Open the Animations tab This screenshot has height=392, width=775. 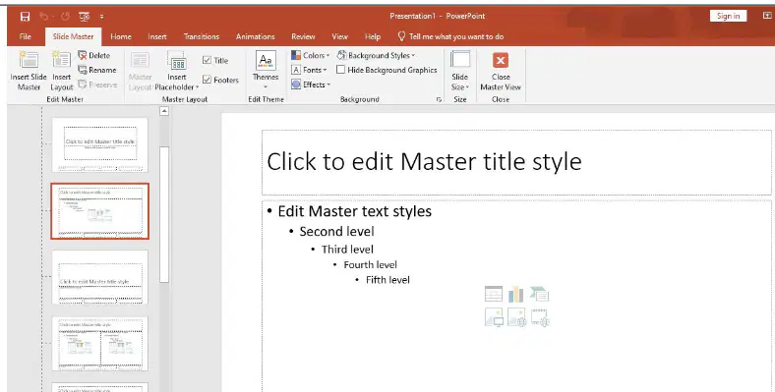point(255,36)
